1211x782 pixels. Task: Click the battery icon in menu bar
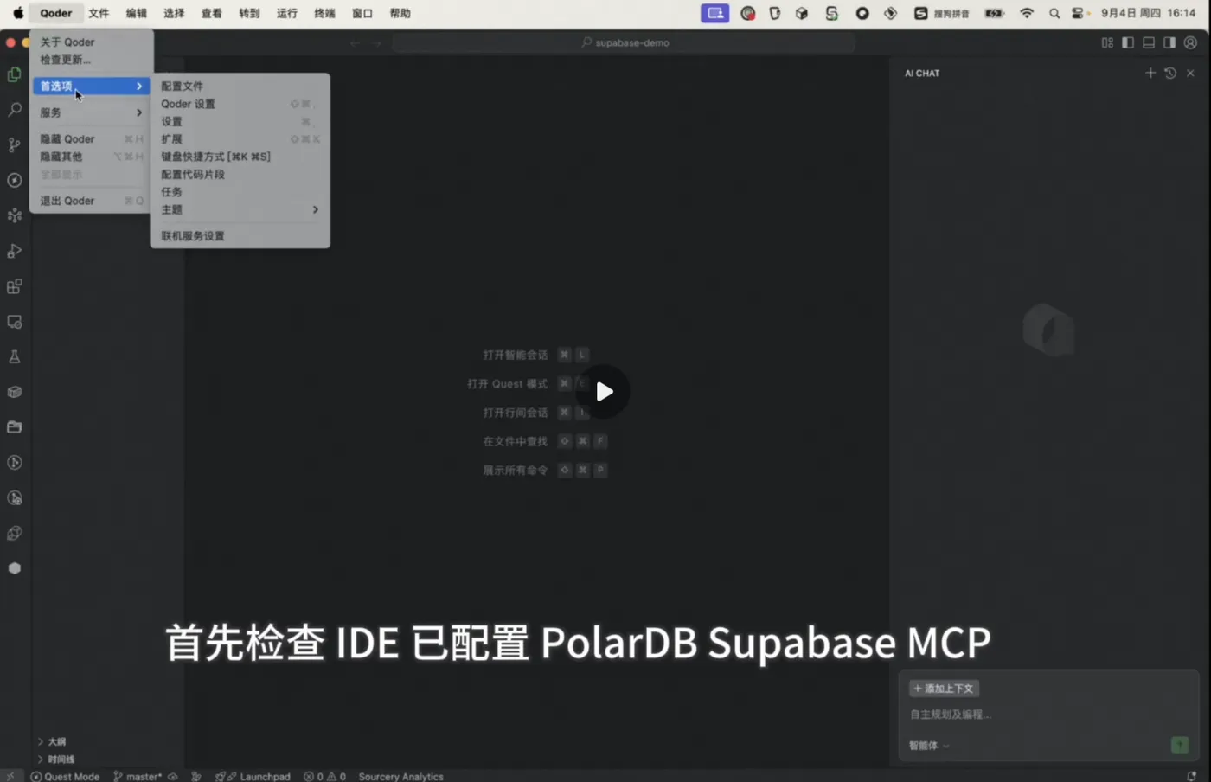[995, 13]
